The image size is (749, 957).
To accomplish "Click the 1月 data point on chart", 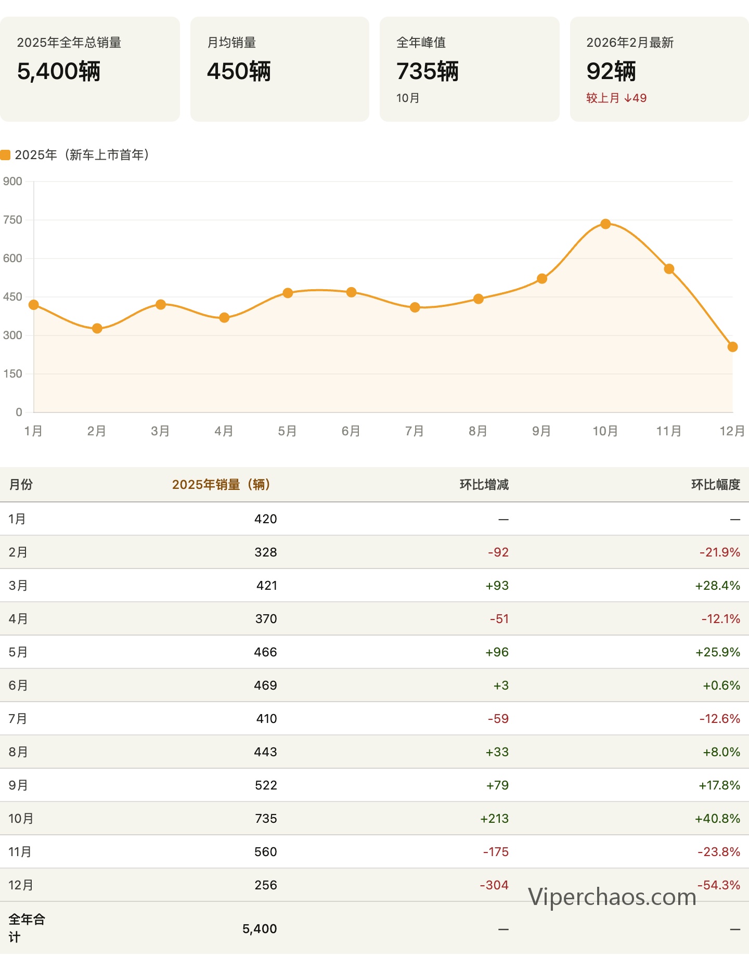I will pos(34,305).
